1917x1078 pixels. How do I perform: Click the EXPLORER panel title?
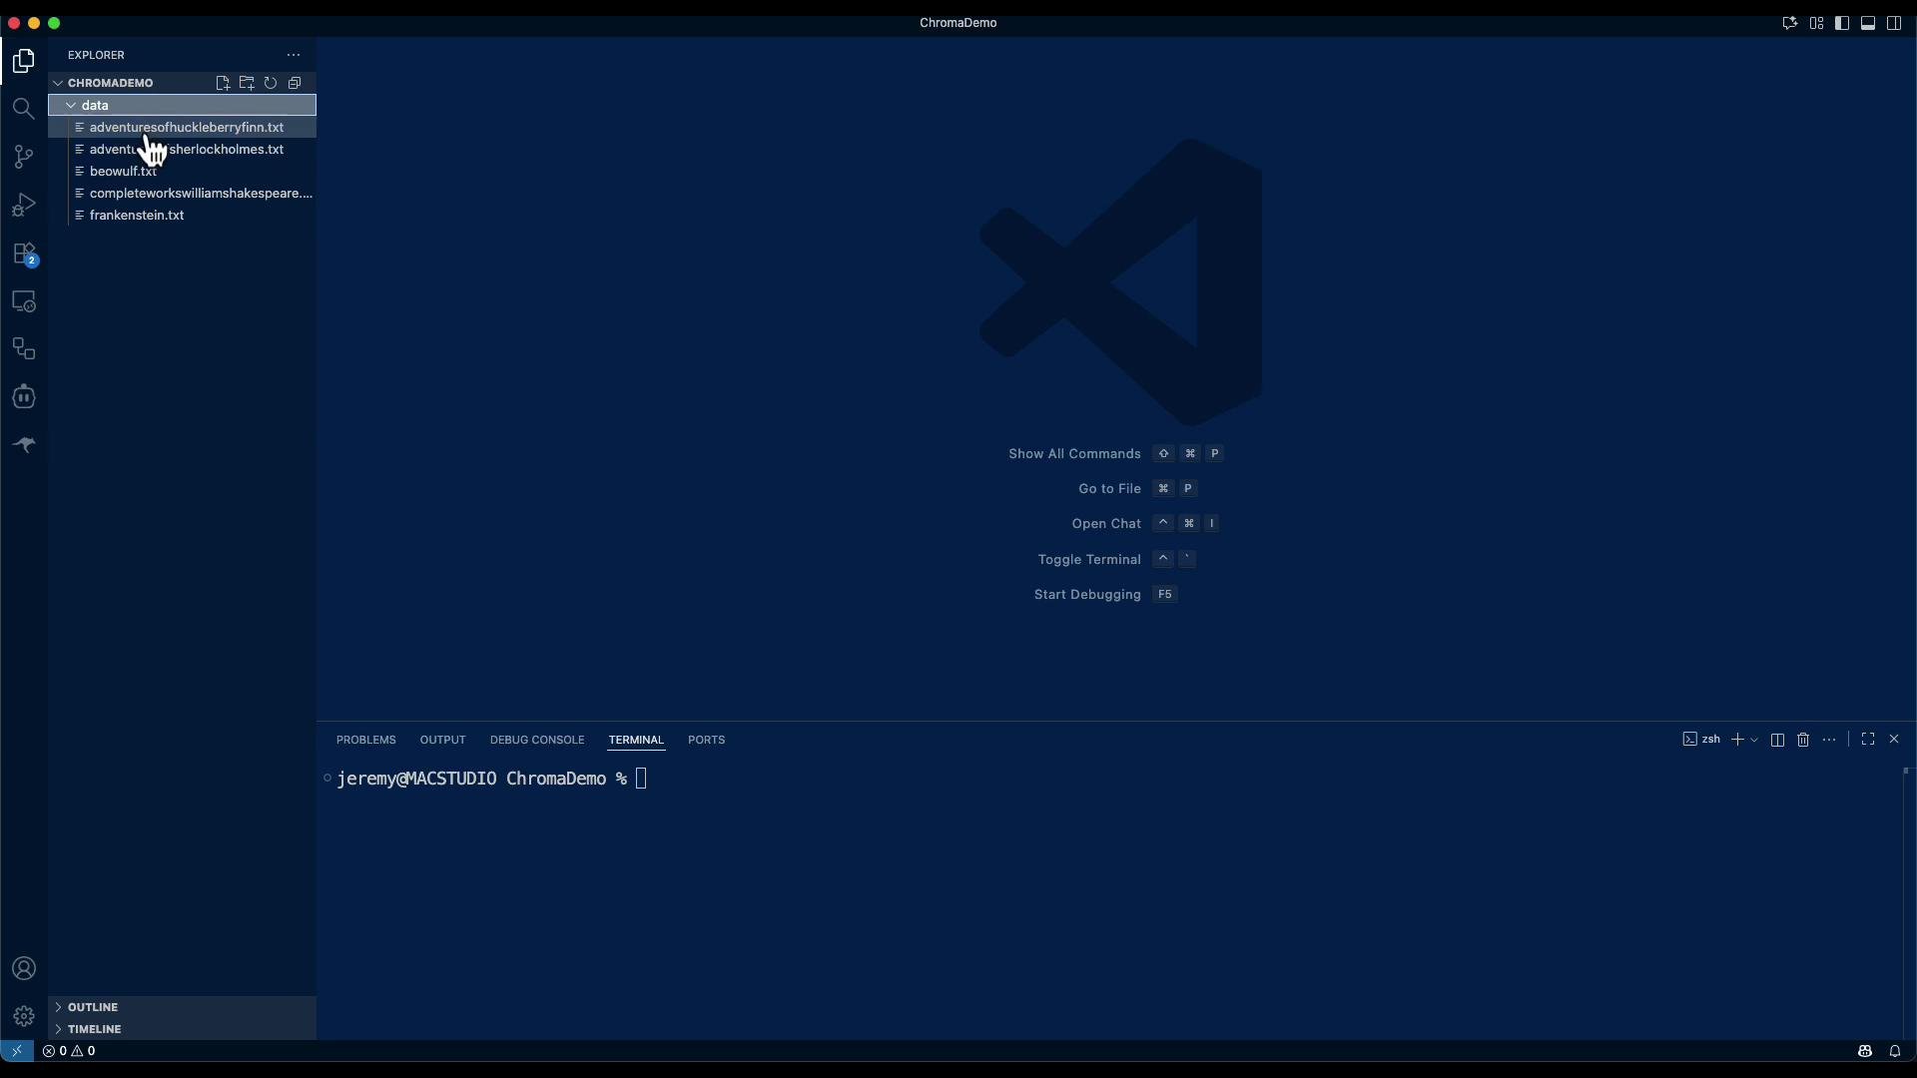coord(97,55)
